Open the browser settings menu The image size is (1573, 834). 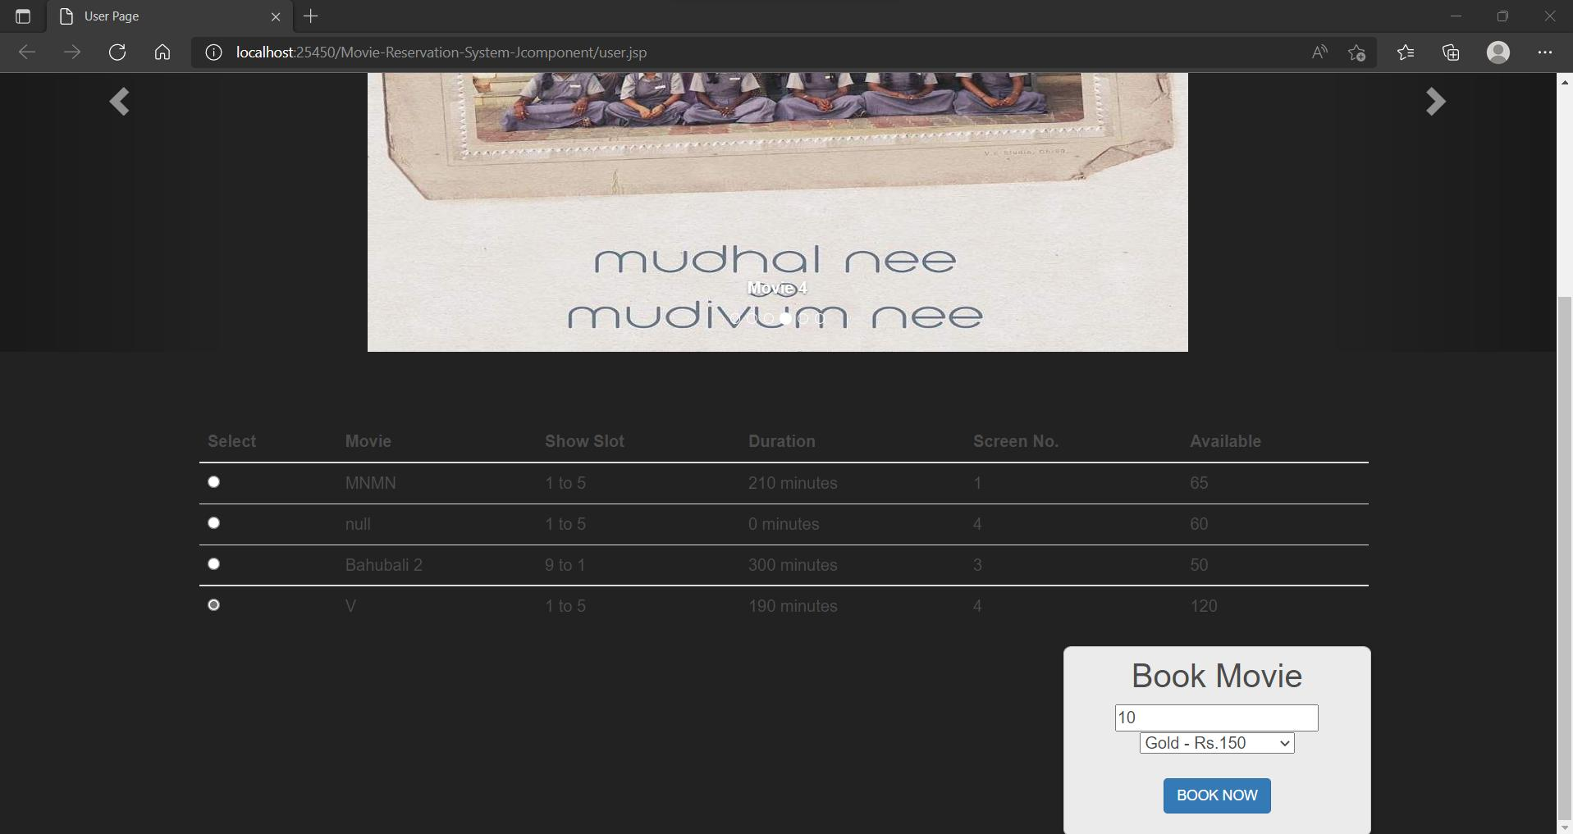point(1545,52)
